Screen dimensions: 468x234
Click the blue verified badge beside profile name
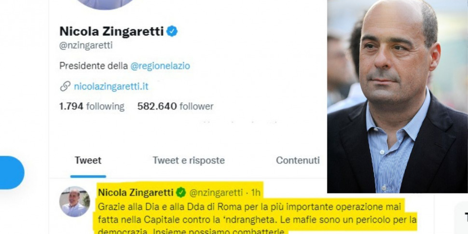click(x=172, y=31)
